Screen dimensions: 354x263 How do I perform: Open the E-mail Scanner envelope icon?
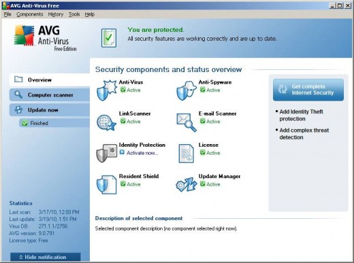[x=187, y=122]
